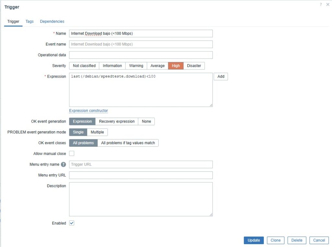
Task: Click the Update button
Action: point(254,240)
